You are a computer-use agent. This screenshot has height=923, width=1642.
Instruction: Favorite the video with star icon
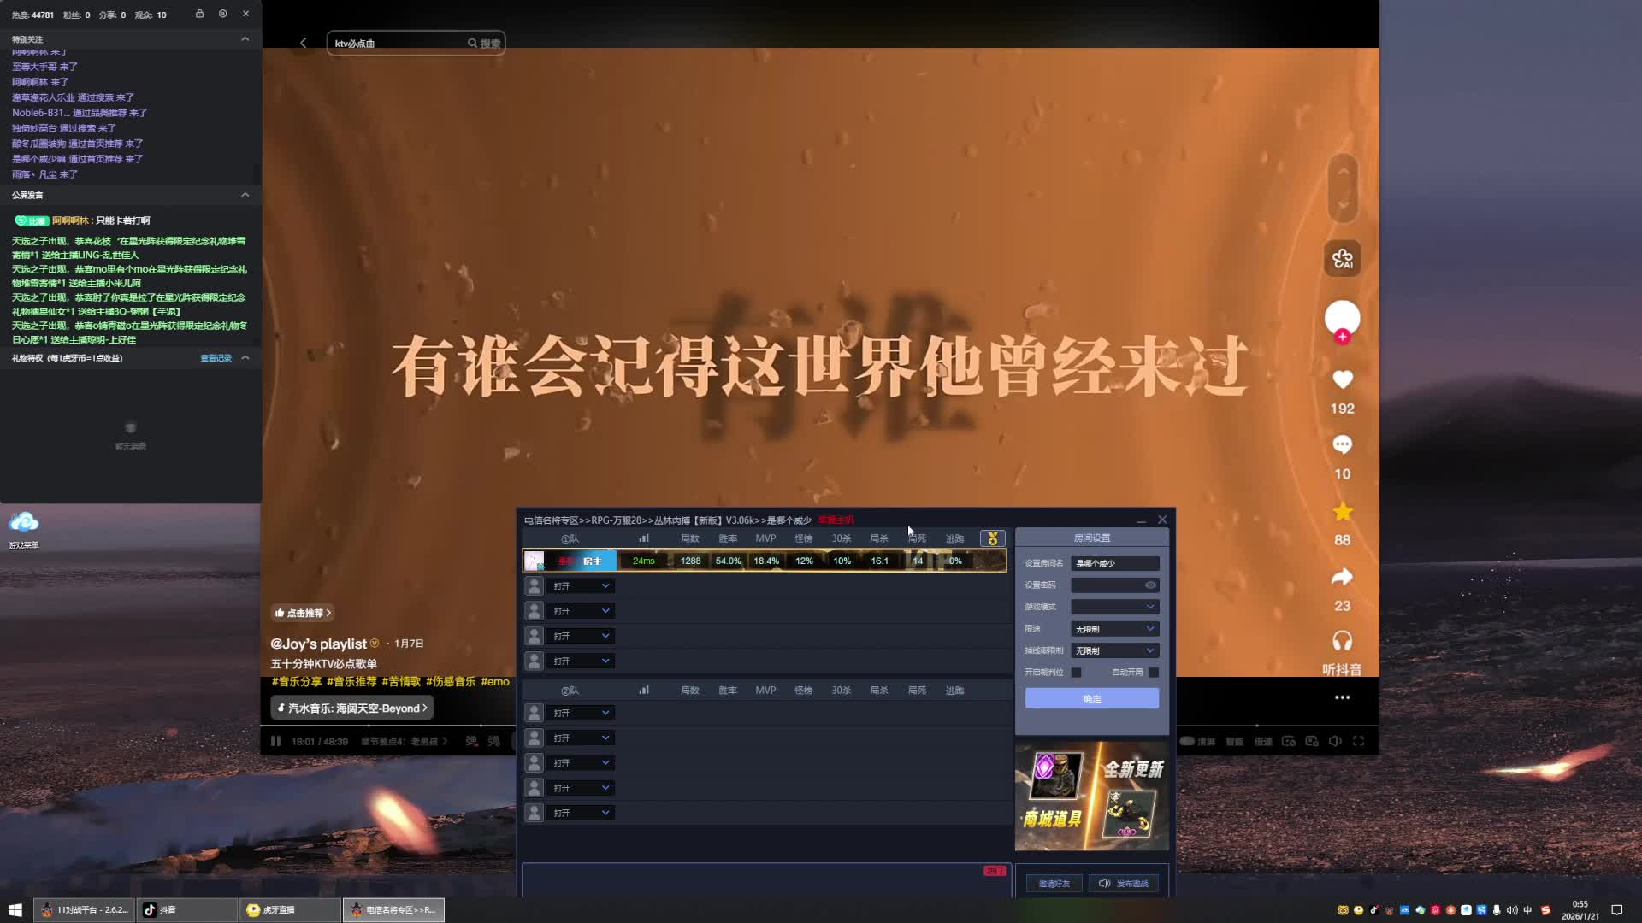point(1342,511)
